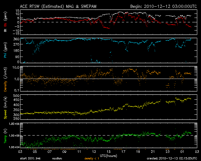Click the '05' hour label on the time axis

point(35,152)
